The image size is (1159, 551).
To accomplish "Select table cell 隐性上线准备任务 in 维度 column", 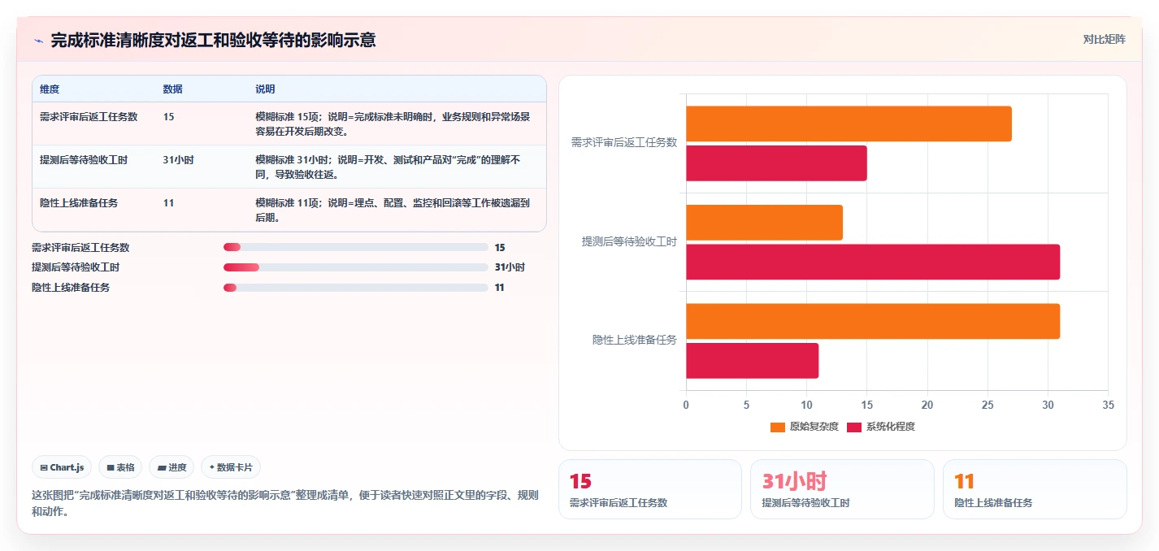I will point(79,203).
